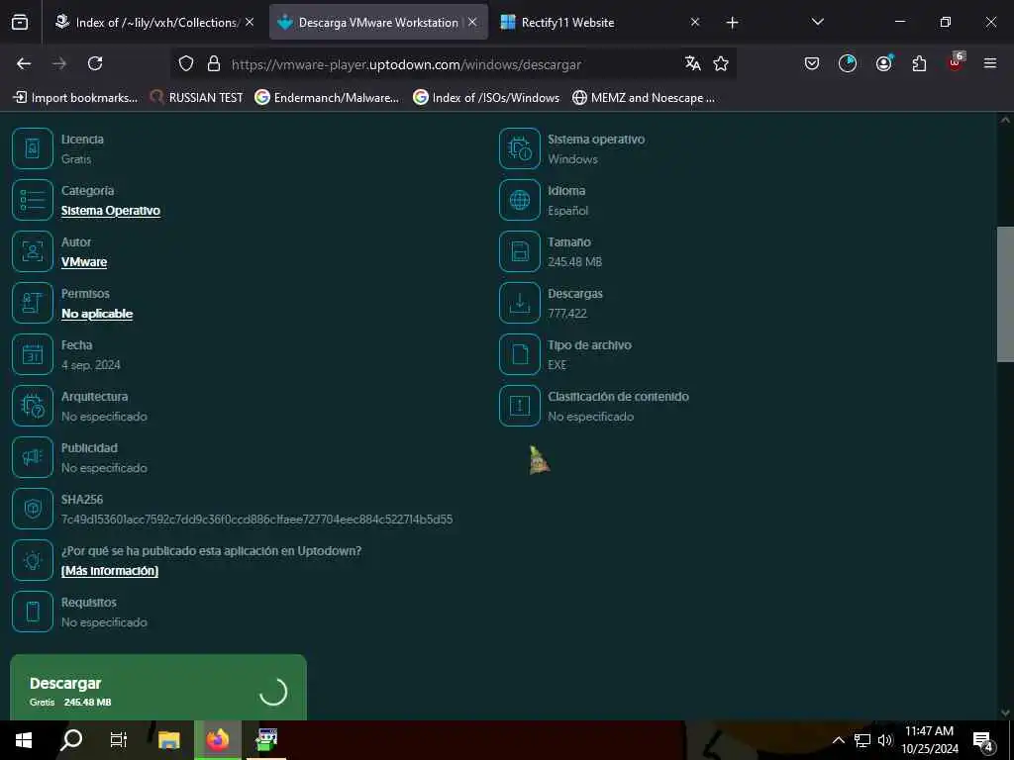
Task: Click the 4 sep. 2024 date value
Action: click(x=90, y=364)
